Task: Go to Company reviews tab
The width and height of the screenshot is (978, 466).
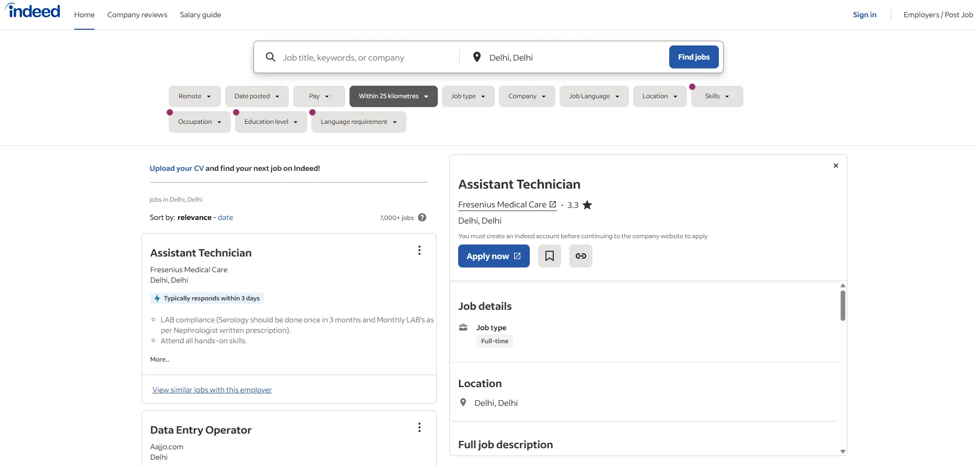Action: pos(137,15)
